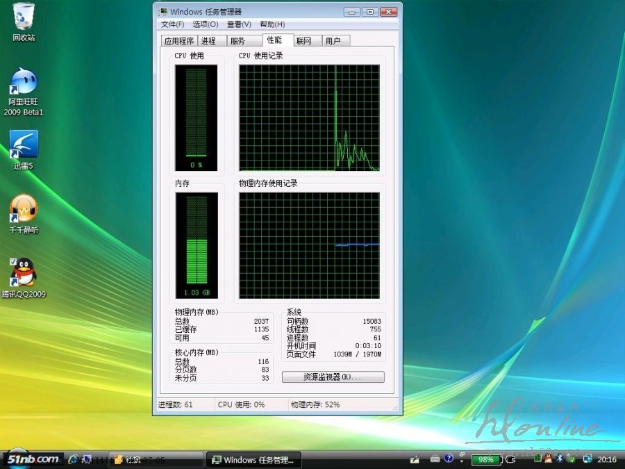Click the blue help icon in taskbar
The image size is (625, 469).
pyautogui.click(x=449, y=459)
